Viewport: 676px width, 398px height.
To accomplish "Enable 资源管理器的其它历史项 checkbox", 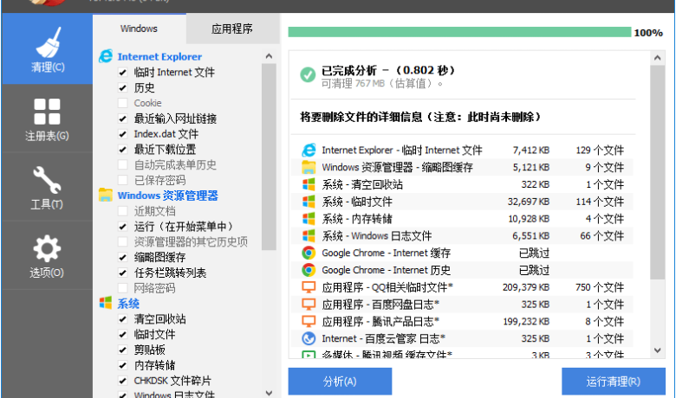I will pyautogui.click(x=123, y=241).
